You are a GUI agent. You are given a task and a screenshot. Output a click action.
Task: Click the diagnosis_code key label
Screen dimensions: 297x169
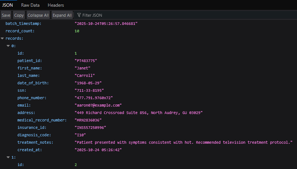(x=34, y=135)
